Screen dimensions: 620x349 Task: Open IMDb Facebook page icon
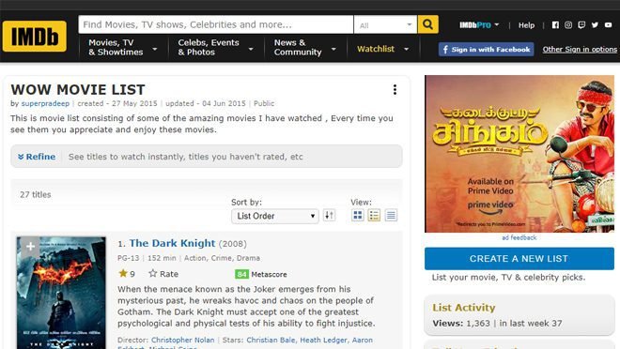[x=555, y=25]
